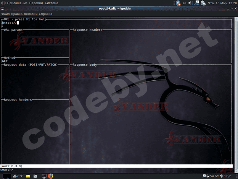
Task: Open the Переход menu
Action: [x=36, y=3]
